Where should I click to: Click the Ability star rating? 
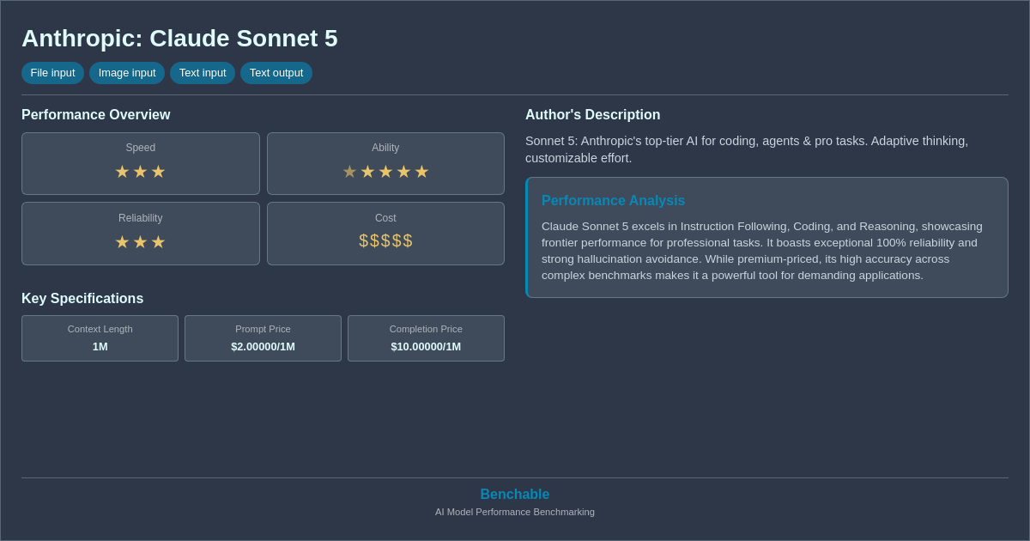tap(385, 172)
